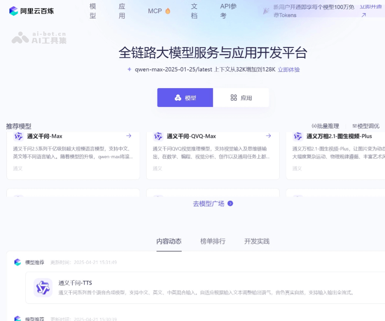Click the 阿里云百炼 logo icon

pos(13,11)
